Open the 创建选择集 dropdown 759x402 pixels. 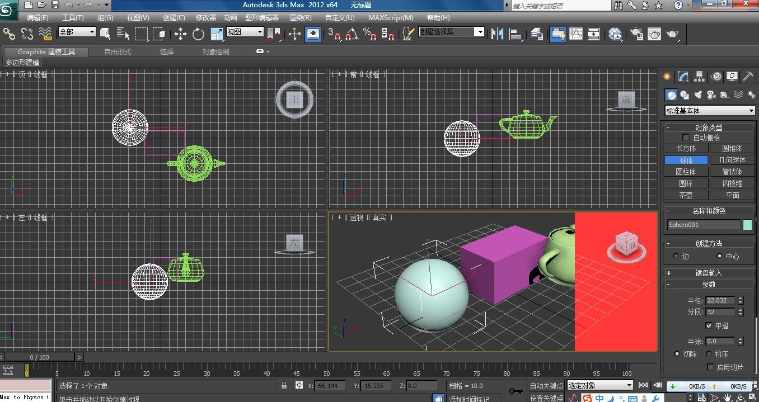click(x=479, y=32)
